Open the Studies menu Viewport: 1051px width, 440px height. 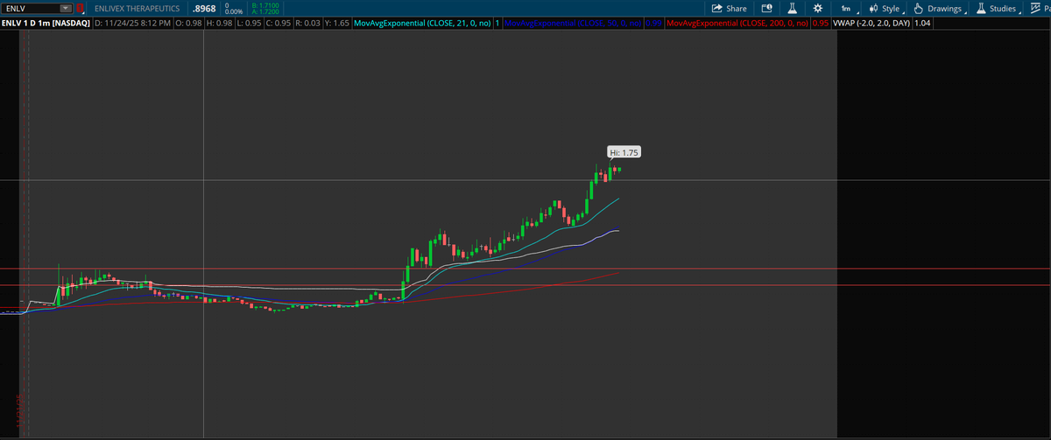997,8
